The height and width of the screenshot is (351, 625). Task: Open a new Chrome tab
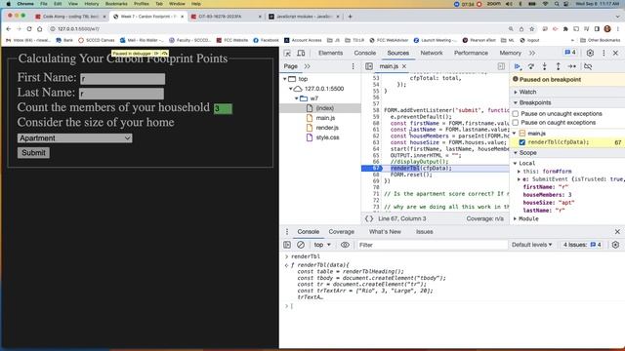pos(350,17)
